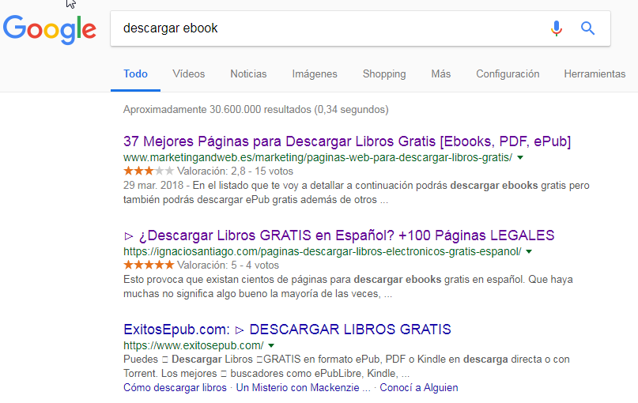638x403 pixels.
Task: Click snippet starting 'Puedes Descargar Libros GRATIS'
Action: pyautogui.click(x=346, y=367)
